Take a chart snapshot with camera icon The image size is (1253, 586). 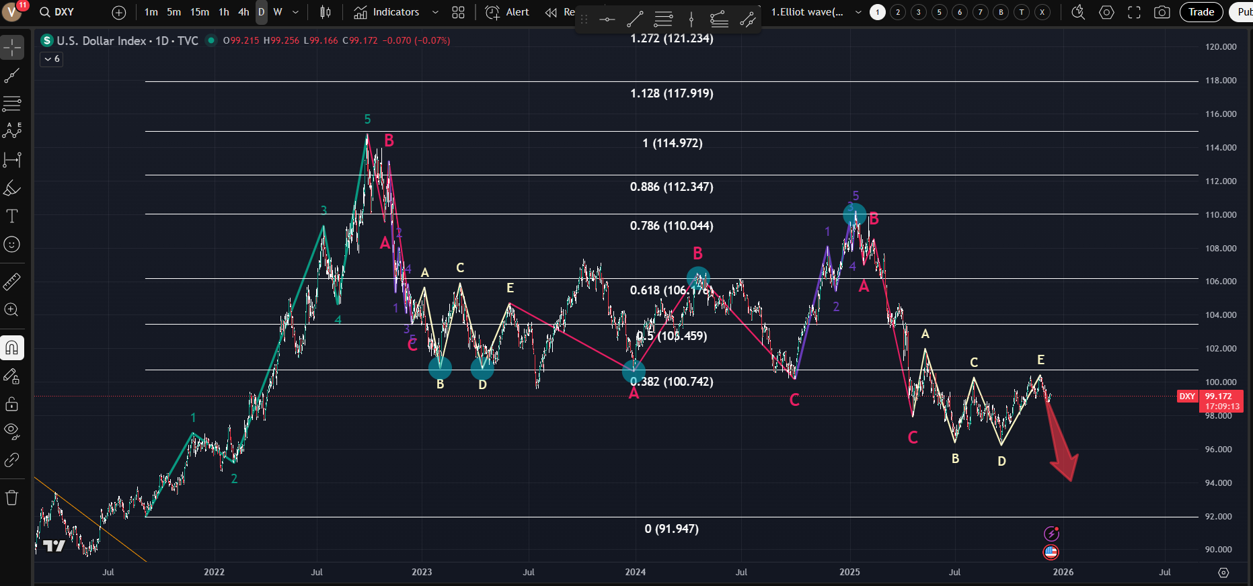pyautogui.click(x=1162, y=12)
